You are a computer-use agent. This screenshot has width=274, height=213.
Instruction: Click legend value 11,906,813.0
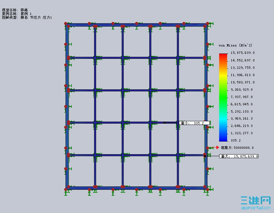click(x=242, y=75)
